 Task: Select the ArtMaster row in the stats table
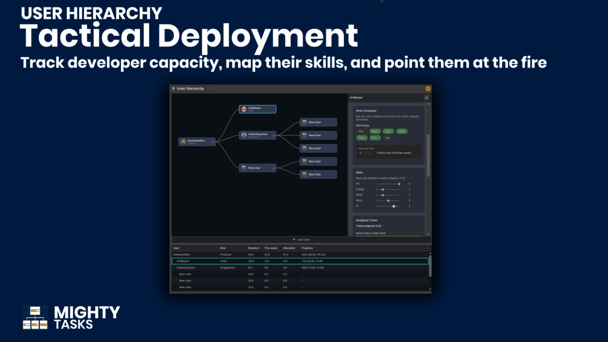(x=300, y=261)
